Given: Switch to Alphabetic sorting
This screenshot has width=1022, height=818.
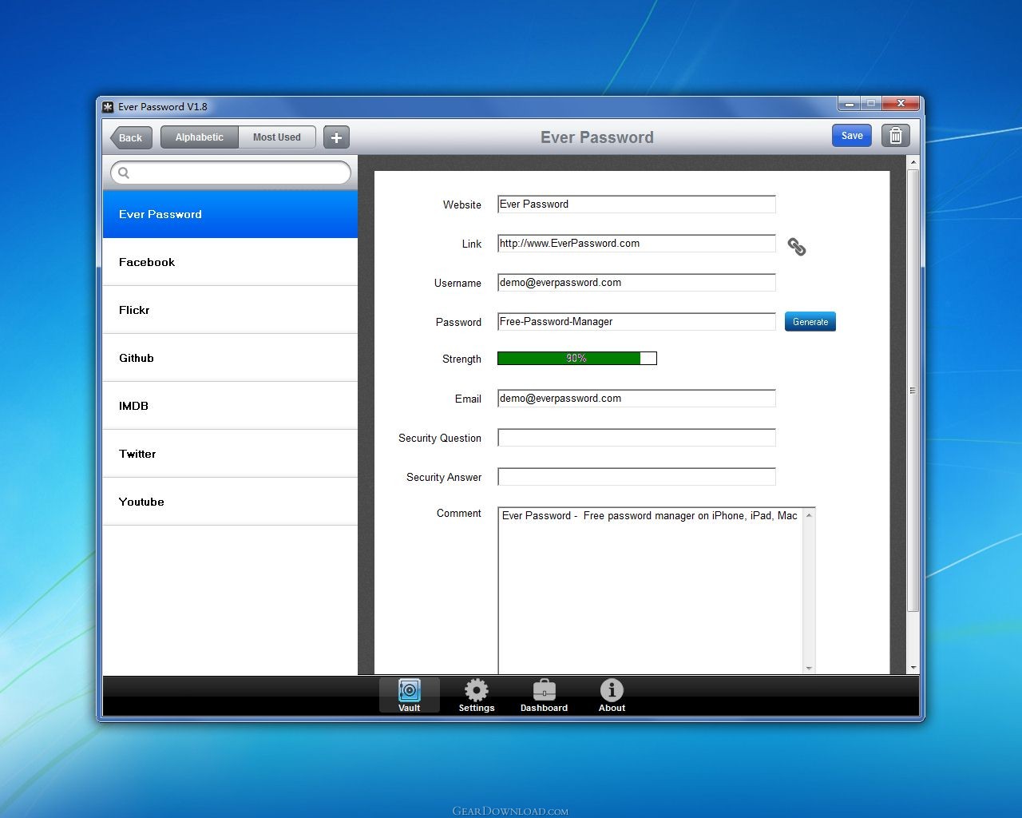Looking at the screenshot, I should 200,137.
